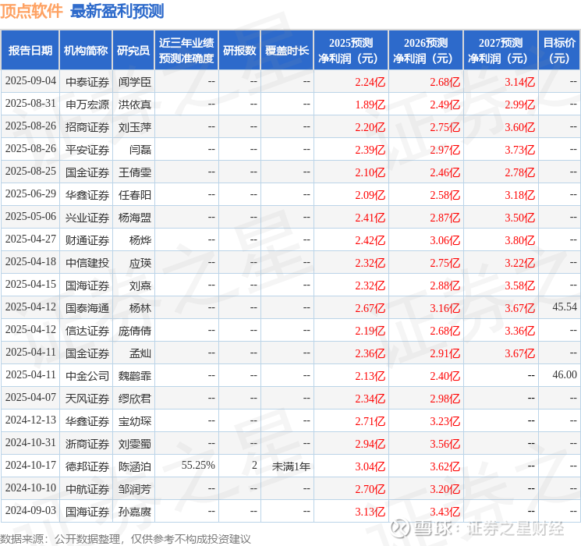Click the 申万宏源 institution cell
Viewport: 581px width, 546px height.
pyautogui.click(x=87, y=105)
